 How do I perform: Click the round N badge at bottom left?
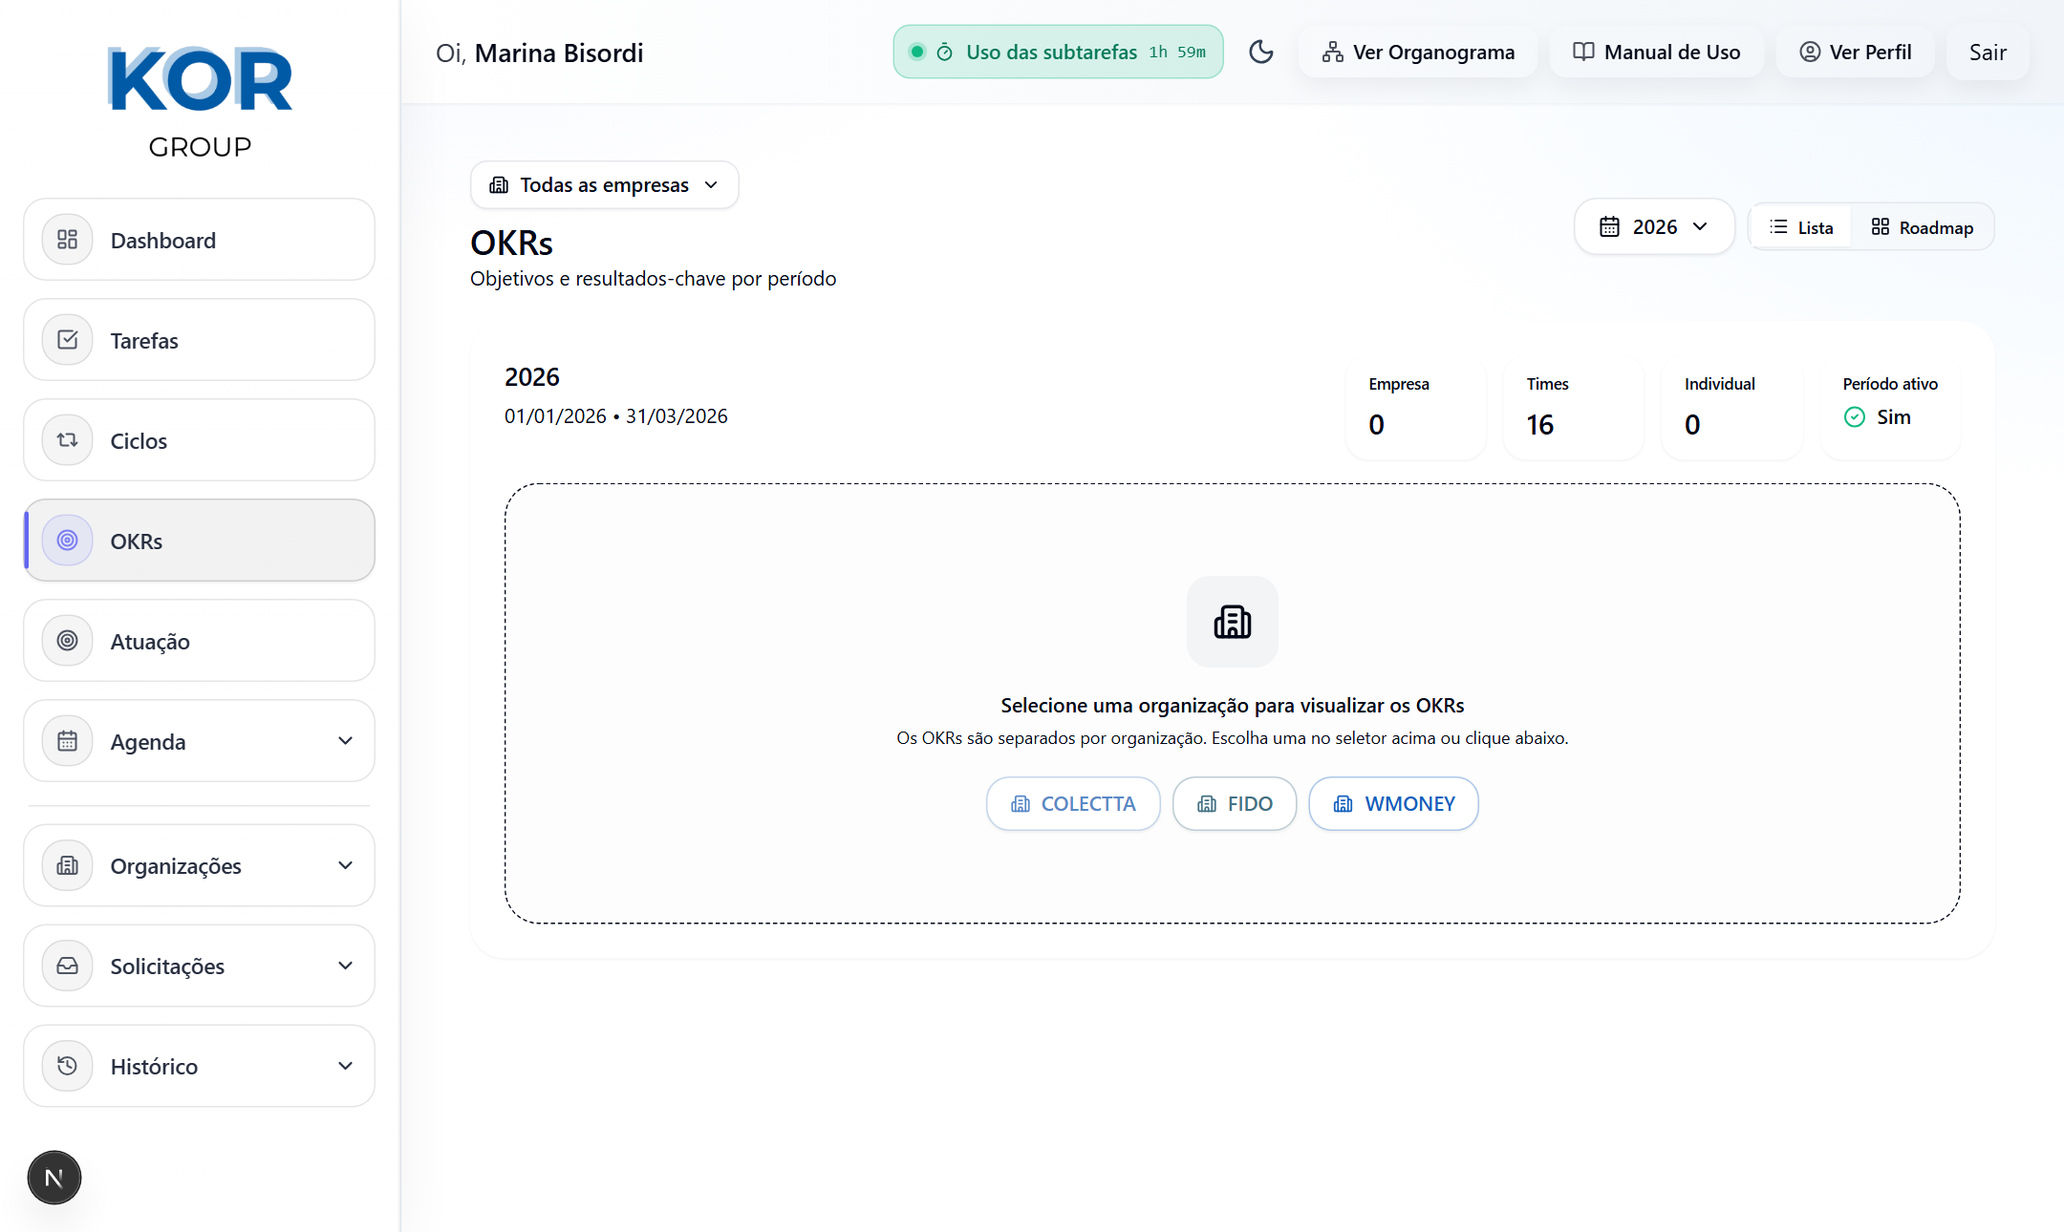coord(54,1178)
